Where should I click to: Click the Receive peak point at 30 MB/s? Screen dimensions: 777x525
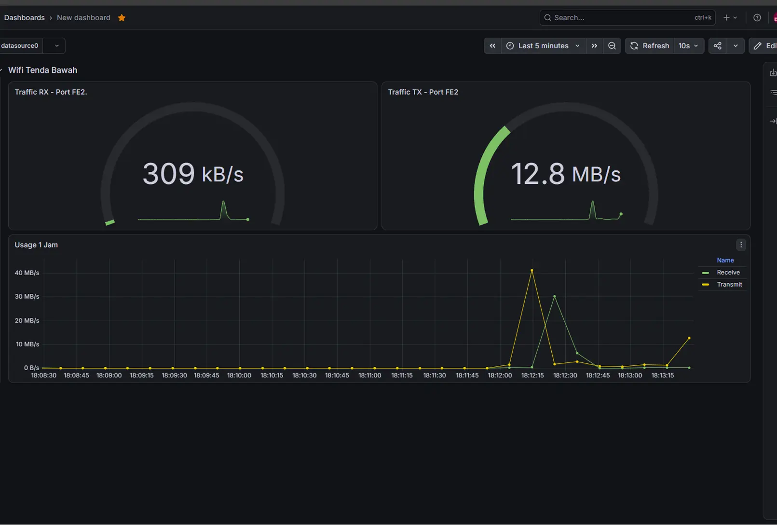(x=555, y=296)
